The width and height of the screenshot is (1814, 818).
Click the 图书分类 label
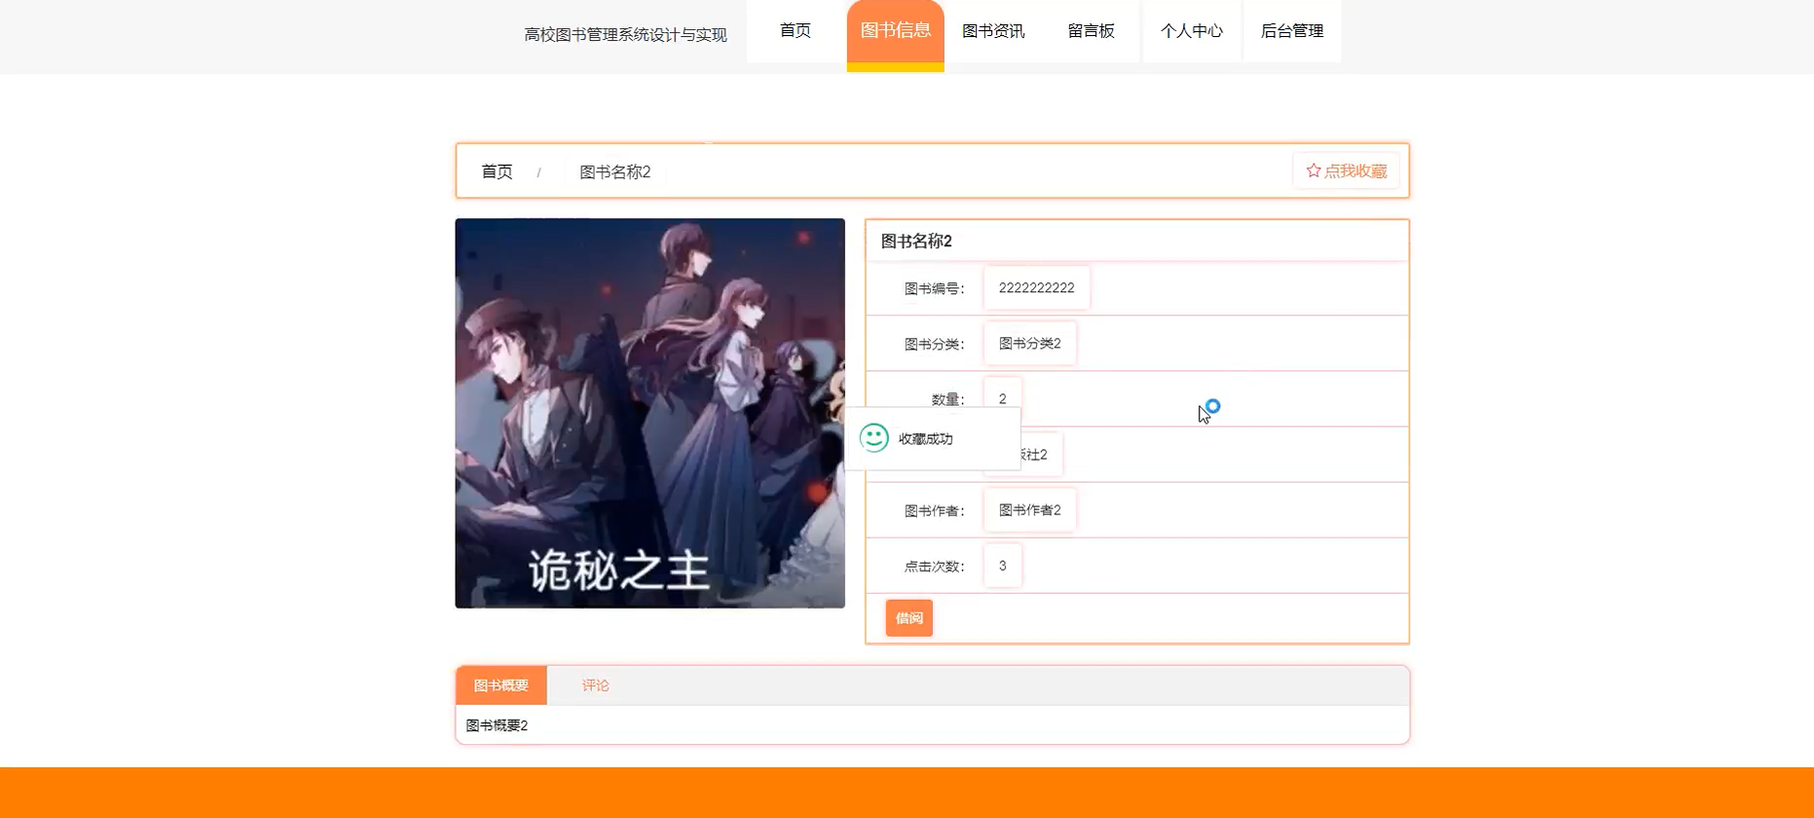[934, 344]
